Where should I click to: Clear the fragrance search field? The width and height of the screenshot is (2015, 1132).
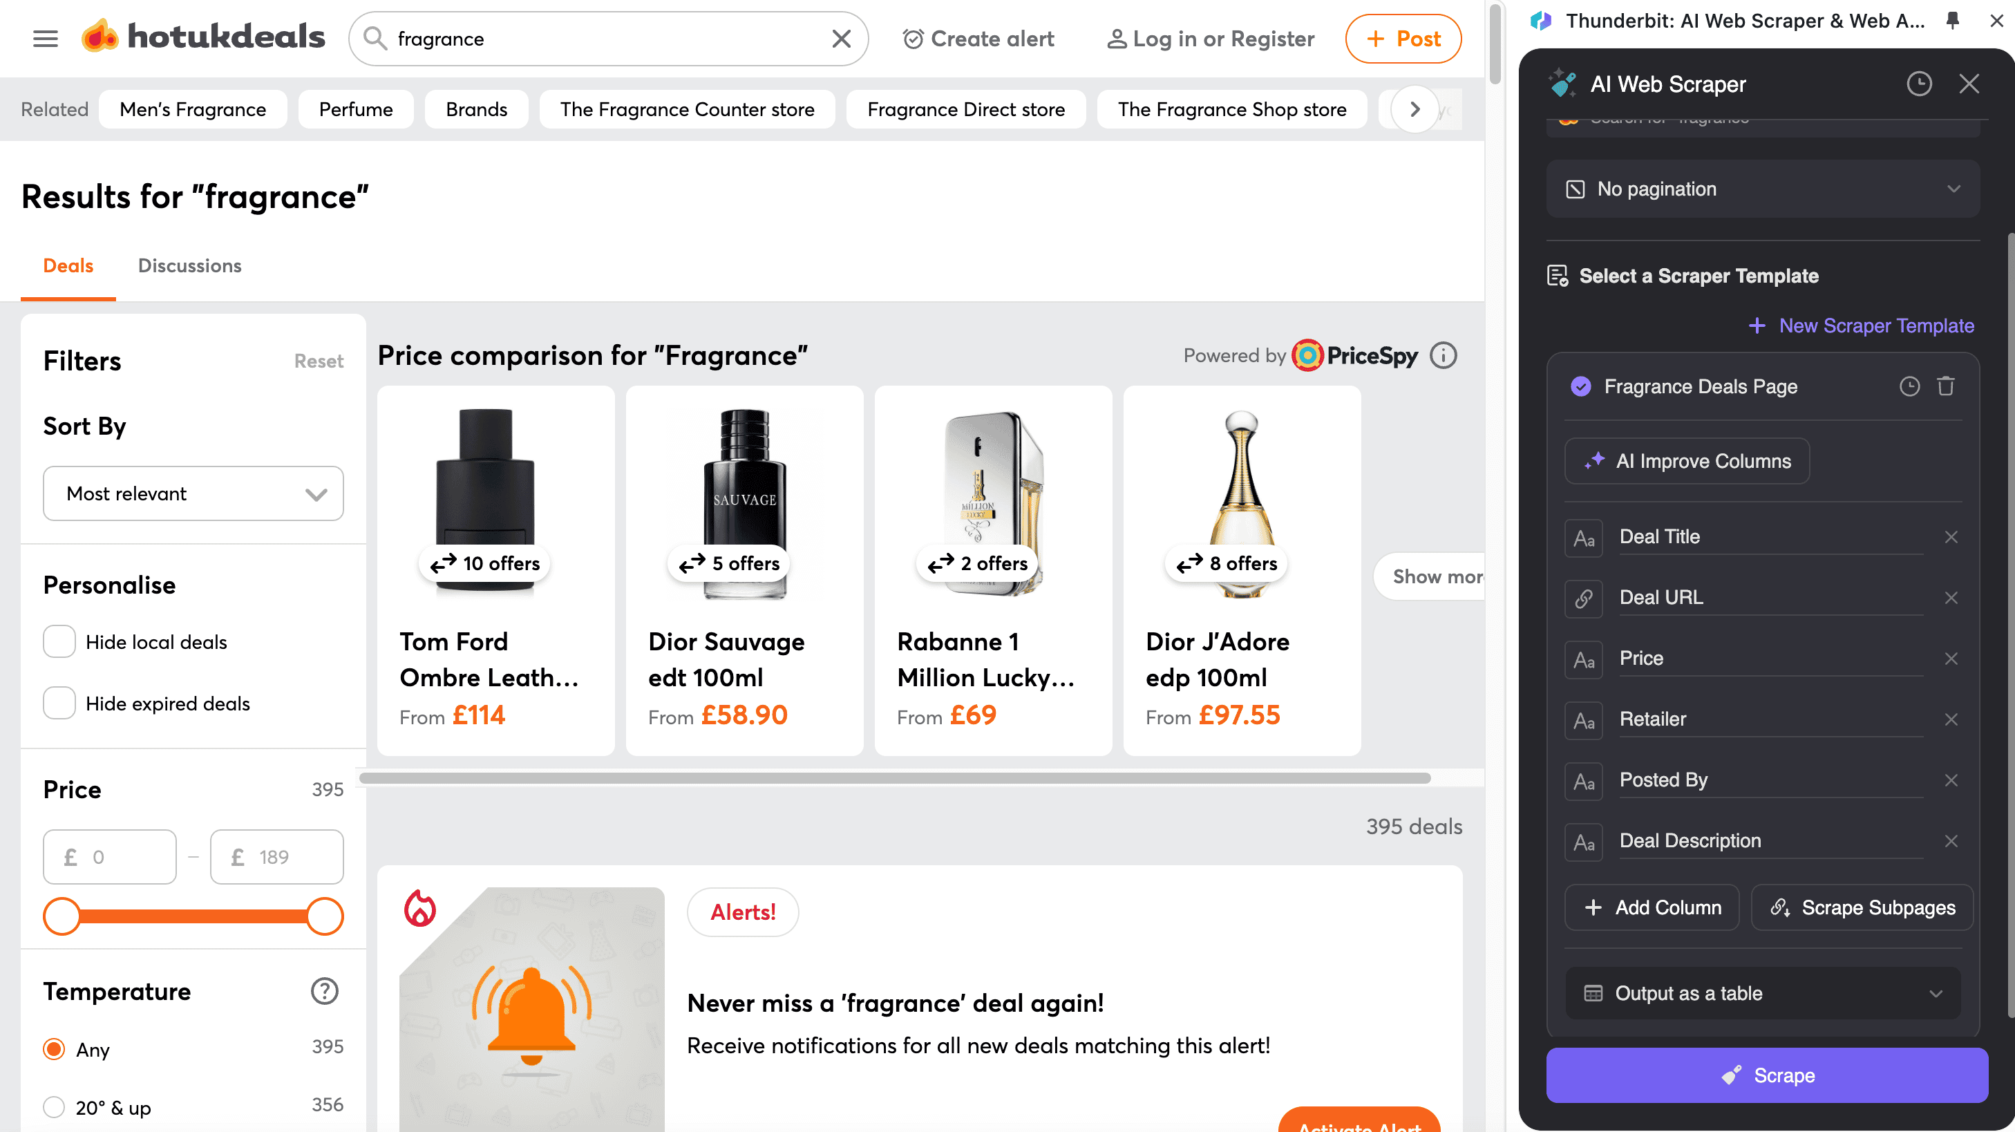(841, 38)
